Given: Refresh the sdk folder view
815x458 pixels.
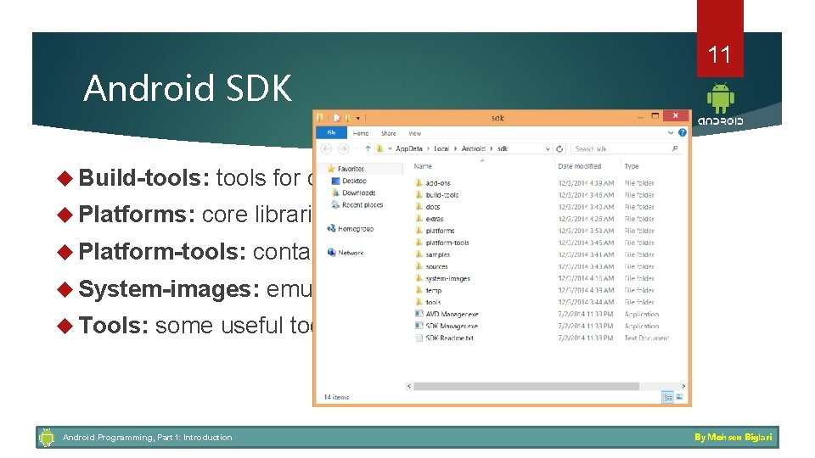Looking at the screenshot, I should (x=559, y=148).
